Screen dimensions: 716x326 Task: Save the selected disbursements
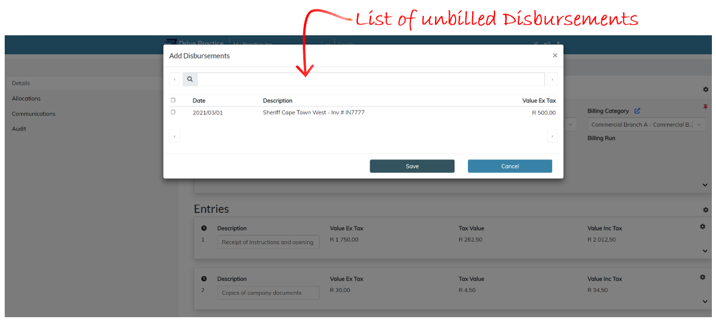pos(411,166)
